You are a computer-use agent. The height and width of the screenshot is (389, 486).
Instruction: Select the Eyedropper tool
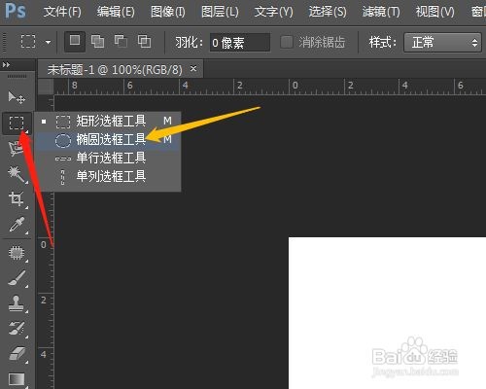(x=17, y=225)
